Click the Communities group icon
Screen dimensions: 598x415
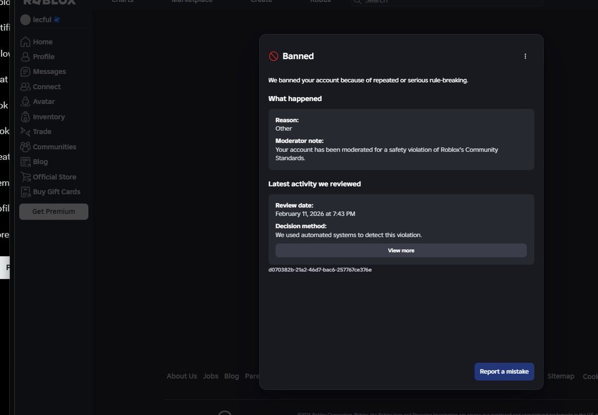[x=25, y=147]
